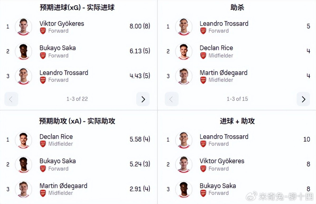Image resolution: width=316 pixels, height=204 pixels.
Task: Open Bukayo Saka name in xA panel
Action: tap(57, 161)
